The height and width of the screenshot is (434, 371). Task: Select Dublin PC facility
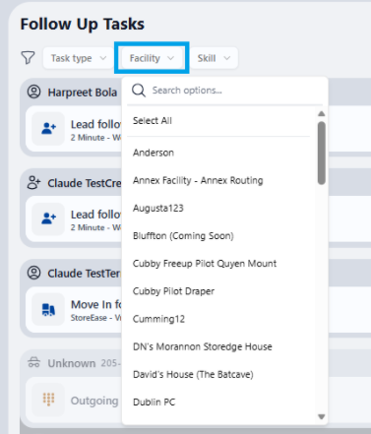point(154,403)
